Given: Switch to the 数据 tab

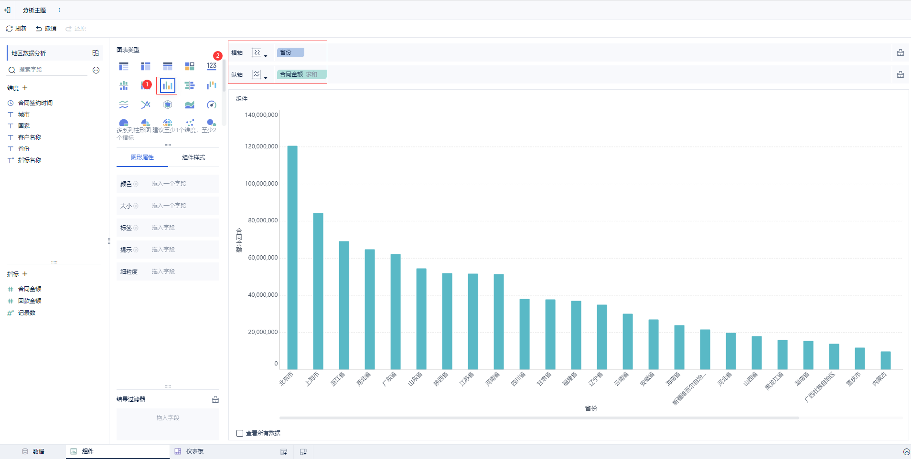Looking at the screenshot, I should coord(33,451).
